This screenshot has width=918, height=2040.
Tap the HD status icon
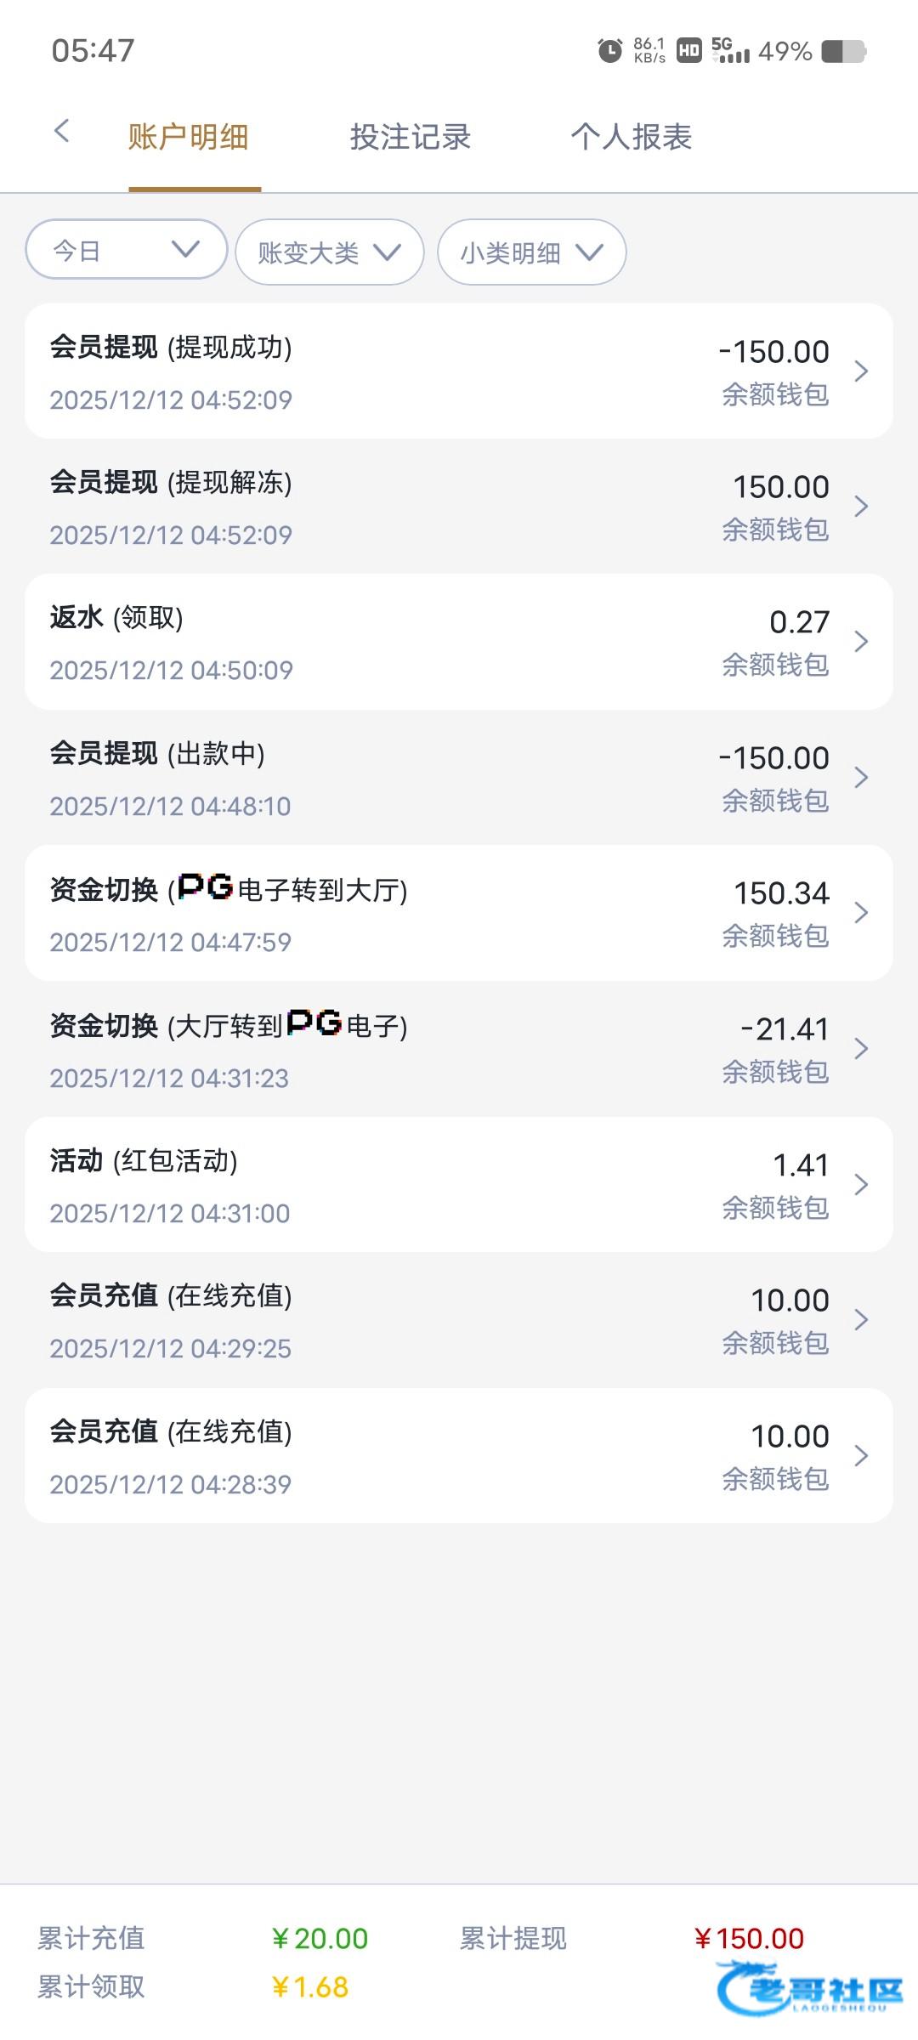click(688, 51)
